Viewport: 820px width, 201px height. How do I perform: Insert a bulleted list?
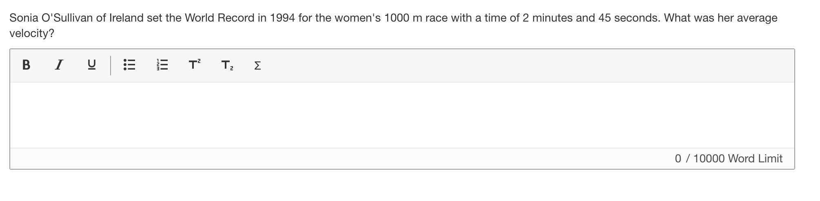coord(129,65)
